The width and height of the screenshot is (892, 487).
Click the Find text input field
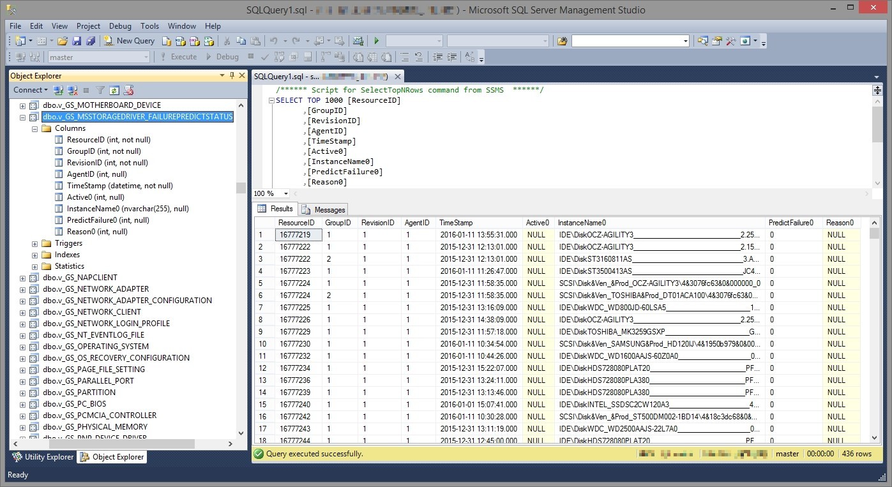[626, 41]
